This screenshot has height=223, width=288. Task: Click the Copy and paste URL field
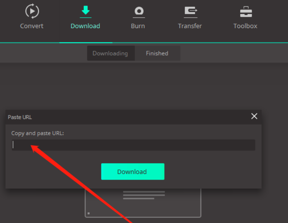click(x=134, y=145)
